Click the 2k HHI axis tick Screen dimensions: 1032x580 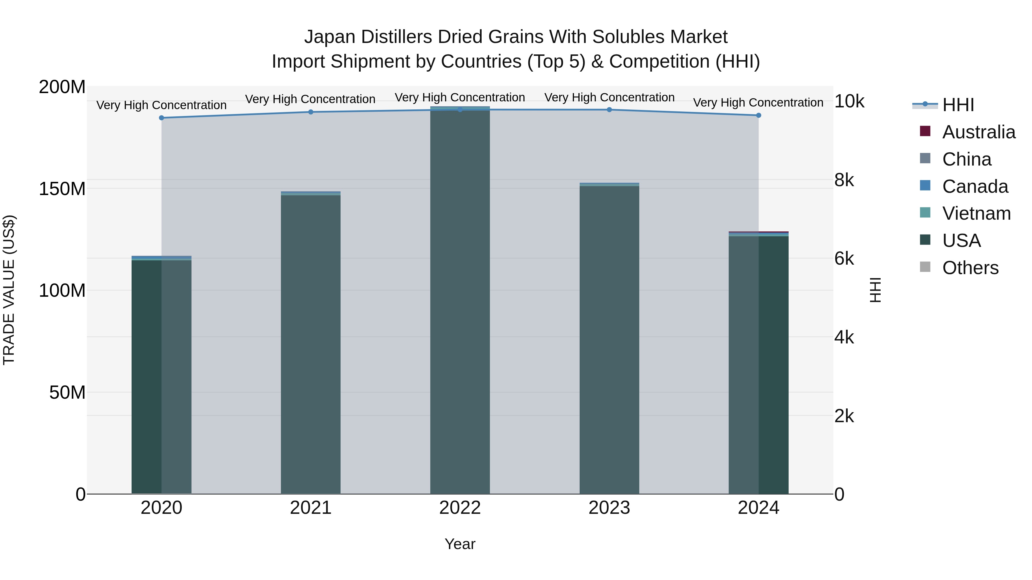click(x=844, y=416)
